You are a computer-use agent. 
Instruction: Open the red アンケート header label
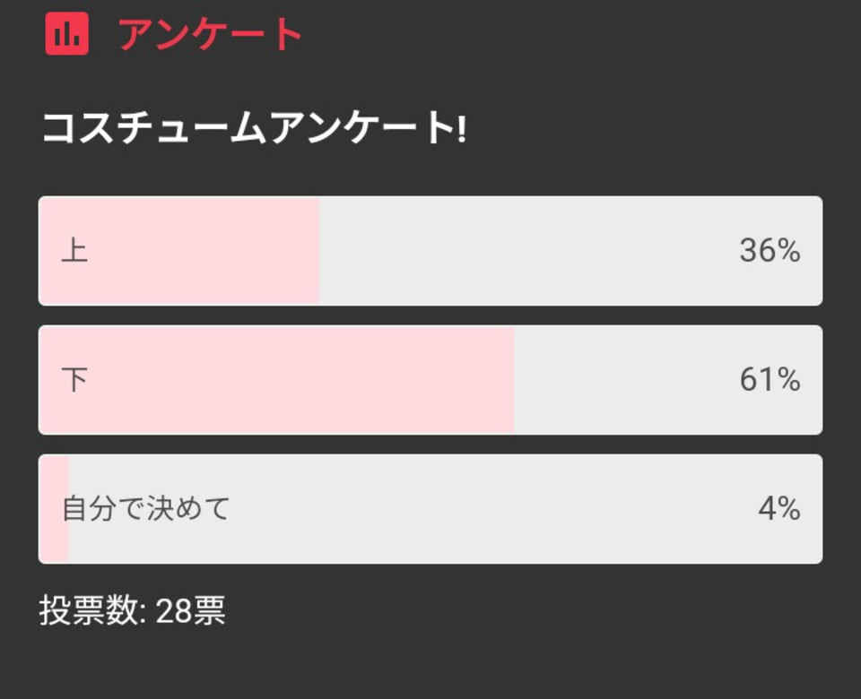[210, 34]
